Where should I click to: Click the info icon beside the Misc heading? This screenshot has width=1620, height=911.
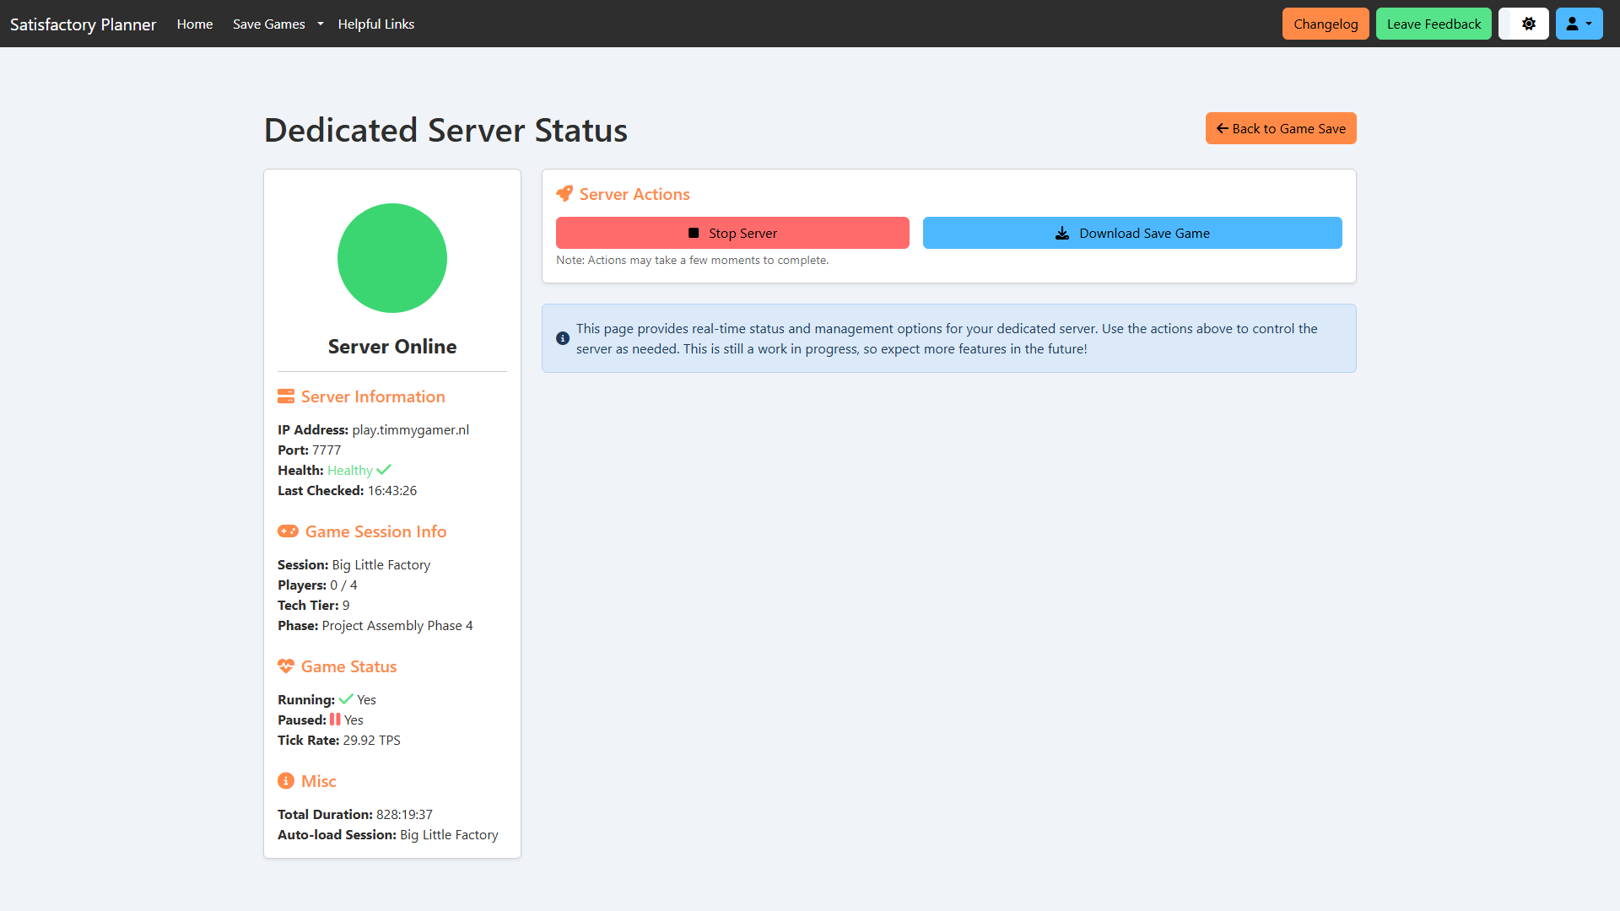(285, 780)
